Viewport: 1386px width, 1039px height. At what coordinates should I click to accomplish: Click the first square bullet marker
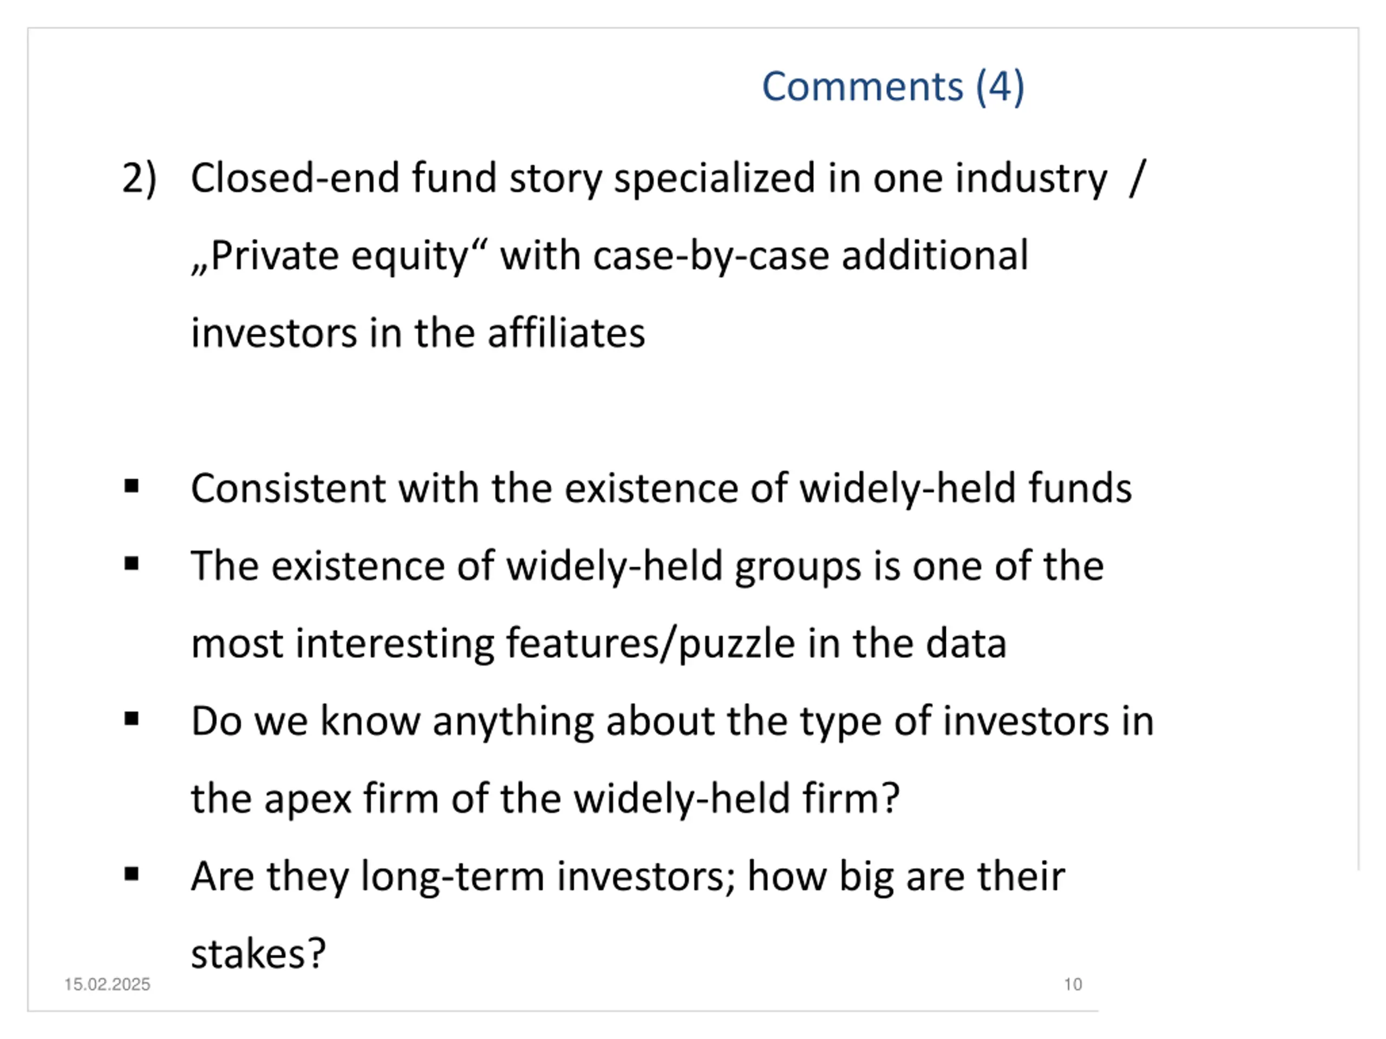coord(132,486)
